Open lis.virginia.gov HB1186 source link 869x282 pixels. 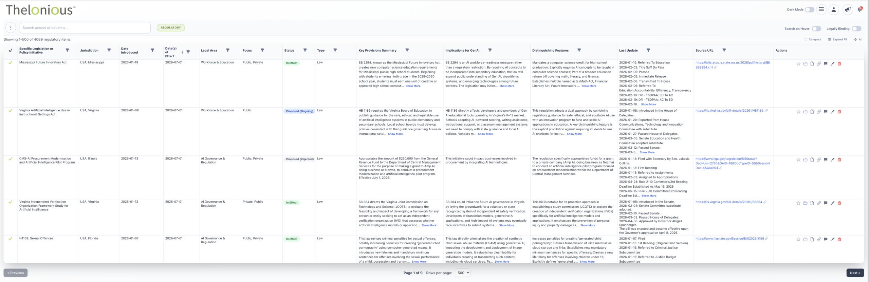point(729,111)
